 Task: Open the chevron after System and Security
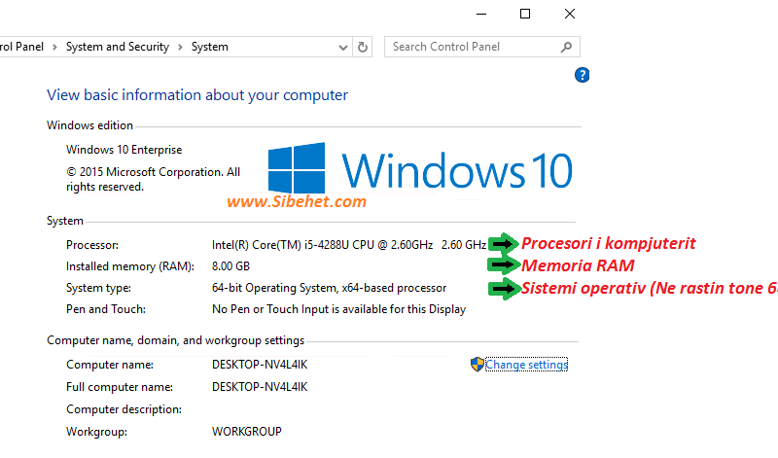[x=181, y=47]
